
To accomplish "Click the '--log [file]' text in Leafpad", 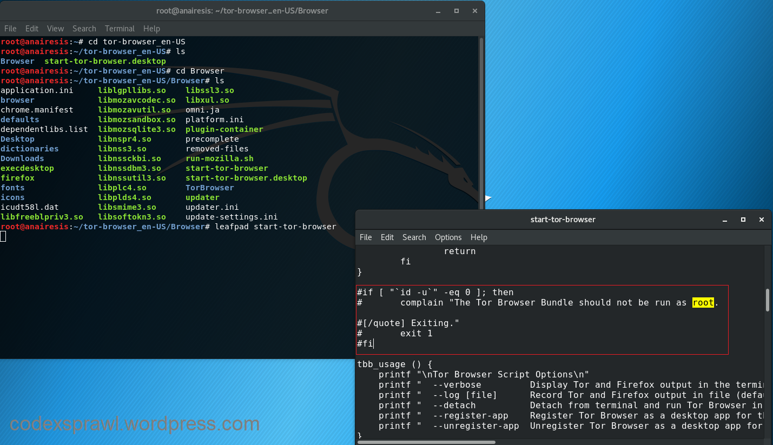I will click(x=465, y=395).
